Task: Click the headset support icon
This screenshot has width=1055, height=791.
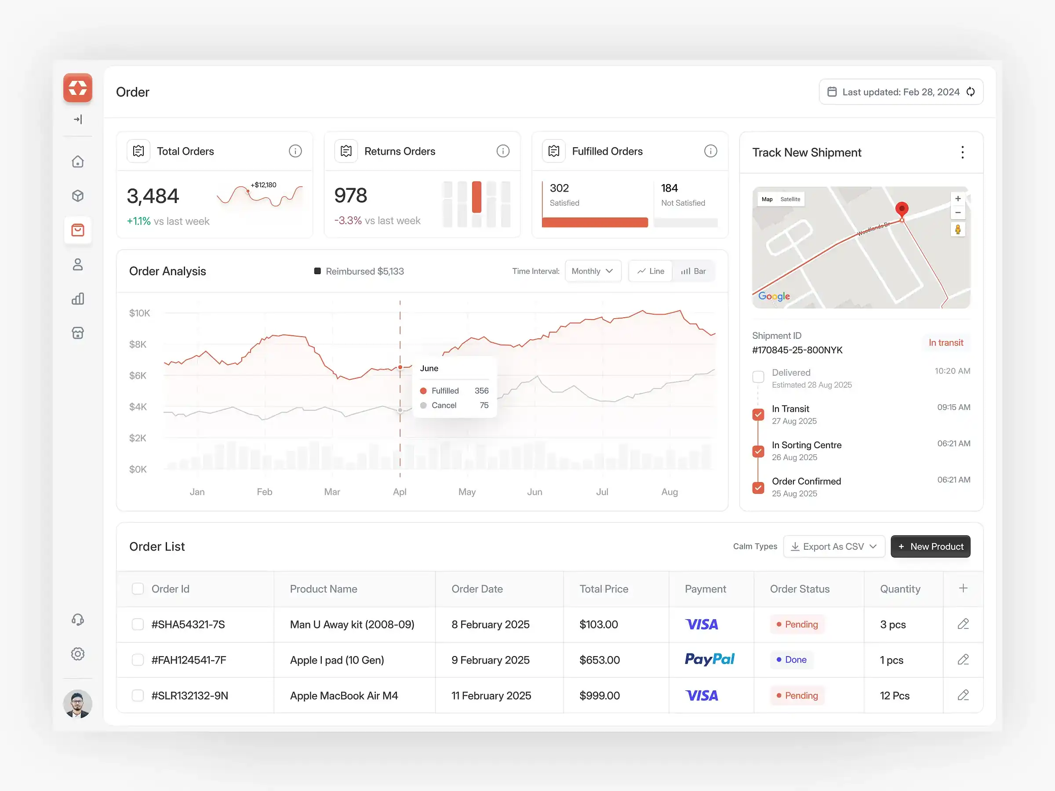Action: click(x=78, y=619)
